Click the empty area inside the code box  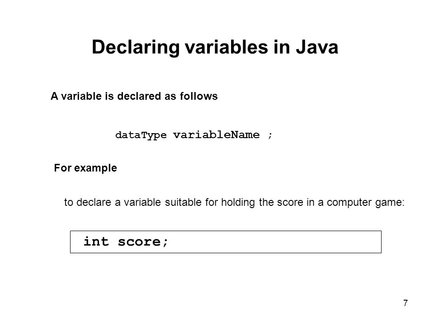click(x=274, y=242)
